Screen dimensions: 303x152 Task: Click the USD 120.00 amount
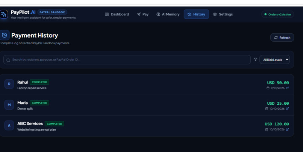[277, 124]
